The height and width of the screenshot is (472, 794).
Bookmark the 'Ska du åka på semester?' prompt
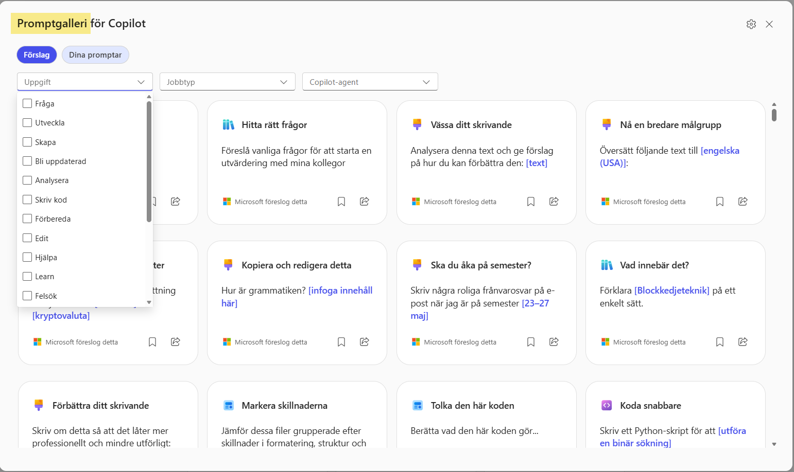click(531, 342)
